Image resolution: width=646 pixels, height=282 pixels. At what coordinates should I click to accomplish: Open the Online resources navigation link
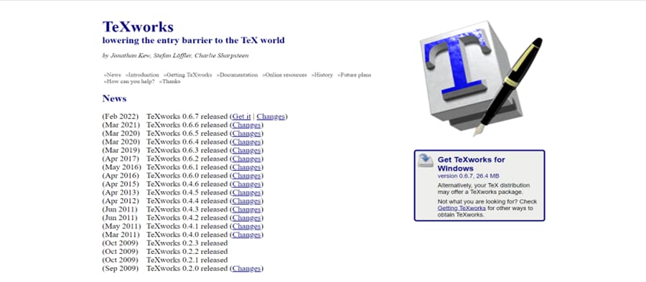pyautogui.click(x=285, y=75)
